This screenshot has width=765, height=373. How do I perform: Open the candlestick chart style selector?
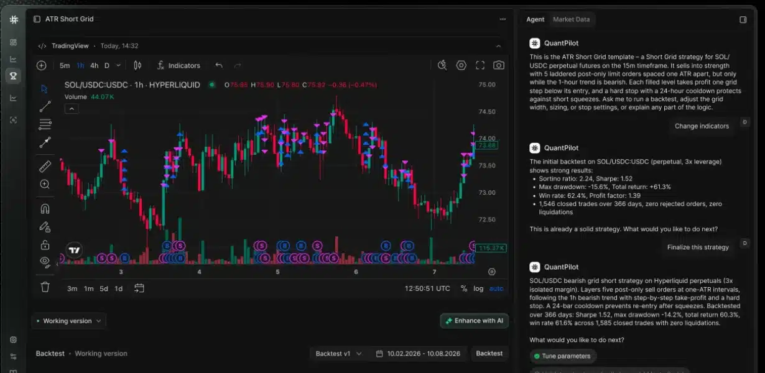coord(138,65)
